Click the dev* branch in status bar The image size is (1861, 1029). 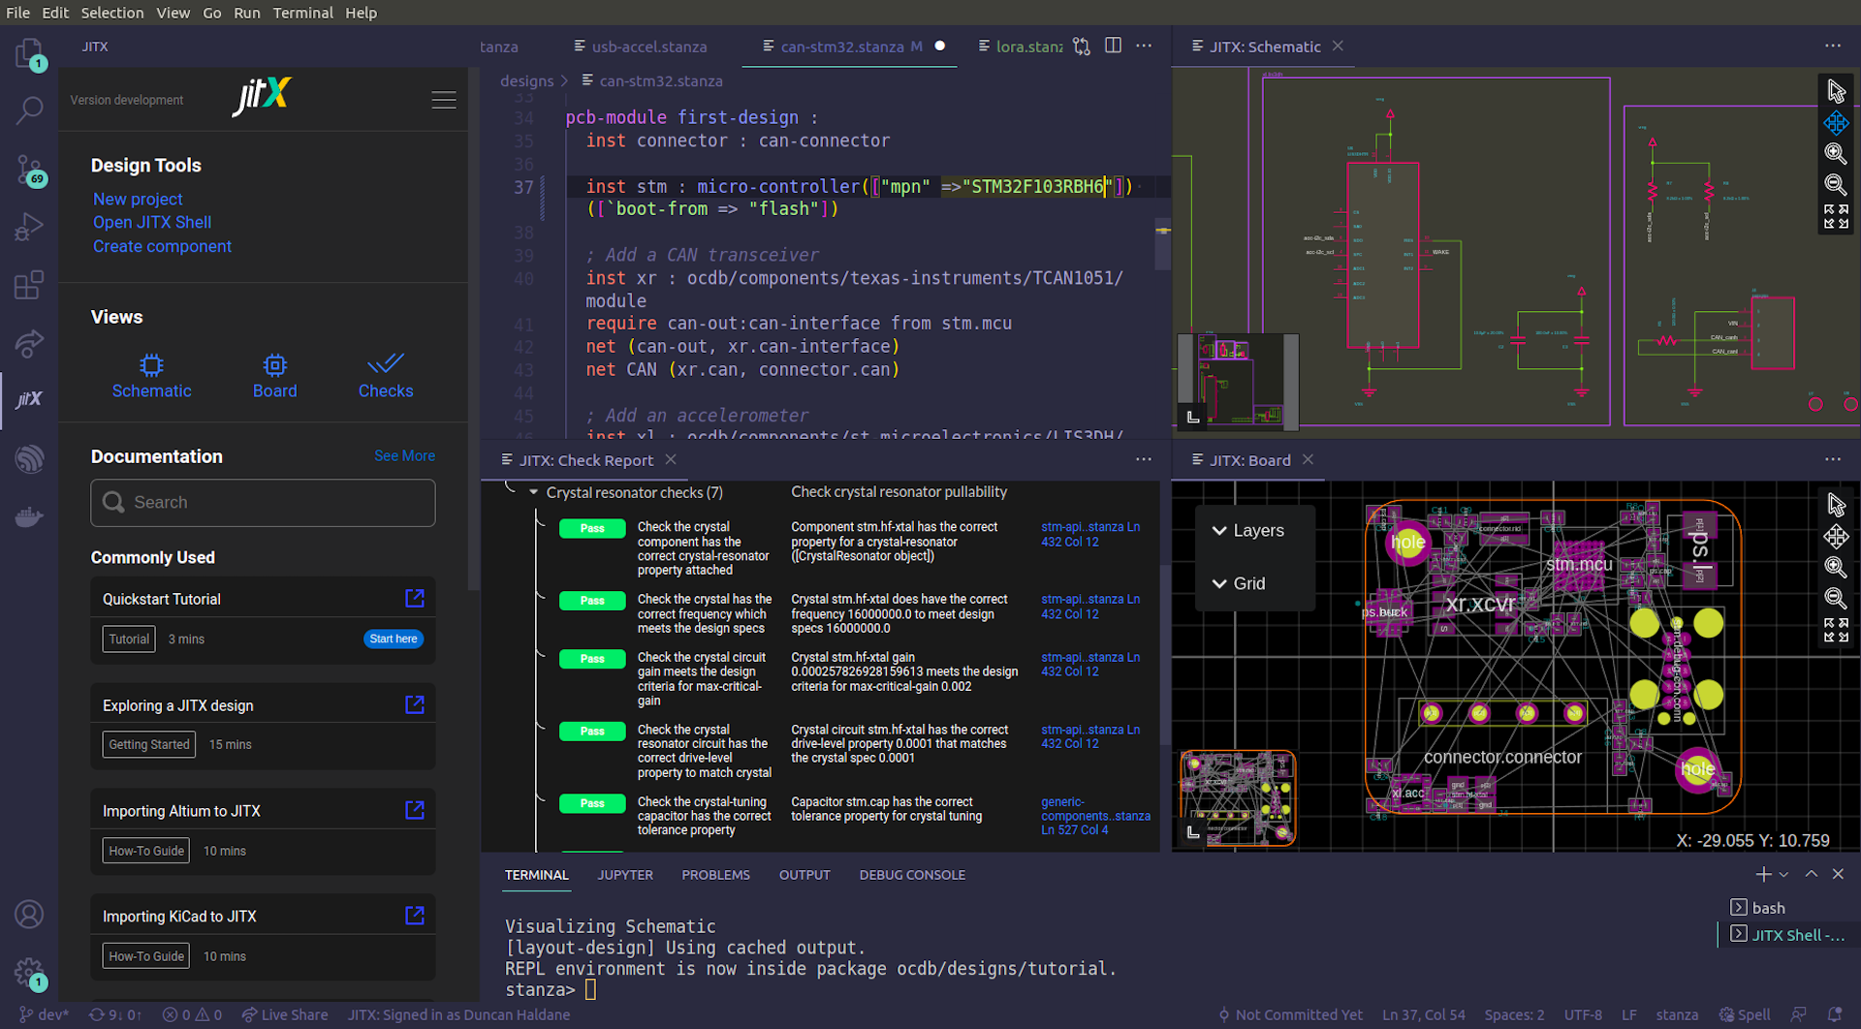44,1014
